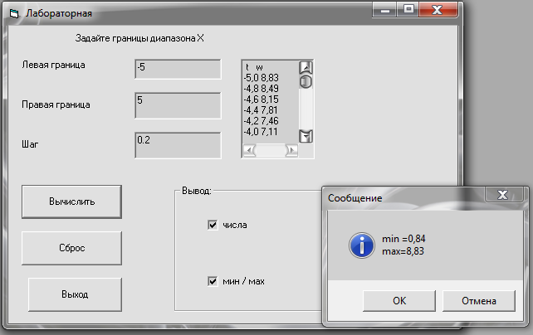Toggle the числа checkbox

pyautogui.click(x=213, y=225)
